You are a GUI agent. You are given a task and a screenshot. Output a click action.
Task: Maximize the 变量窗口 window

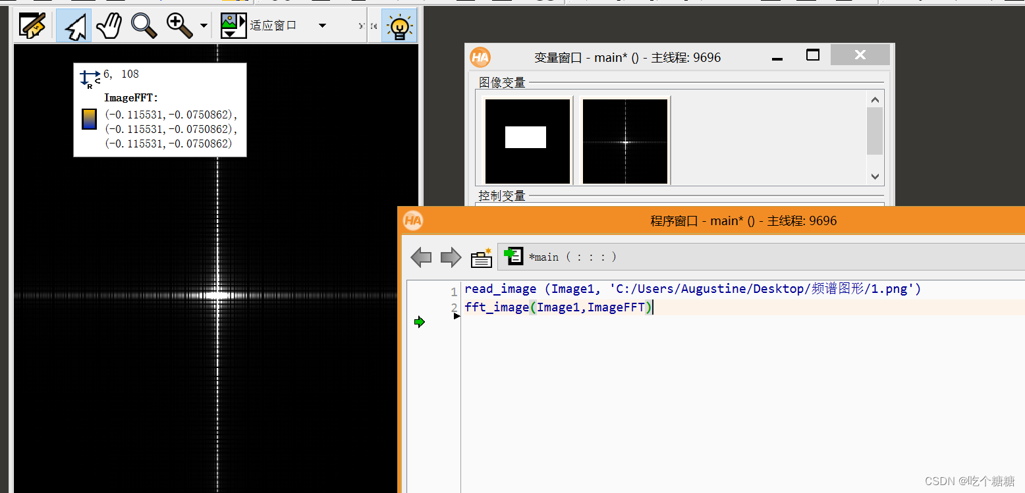click(813, 55)
